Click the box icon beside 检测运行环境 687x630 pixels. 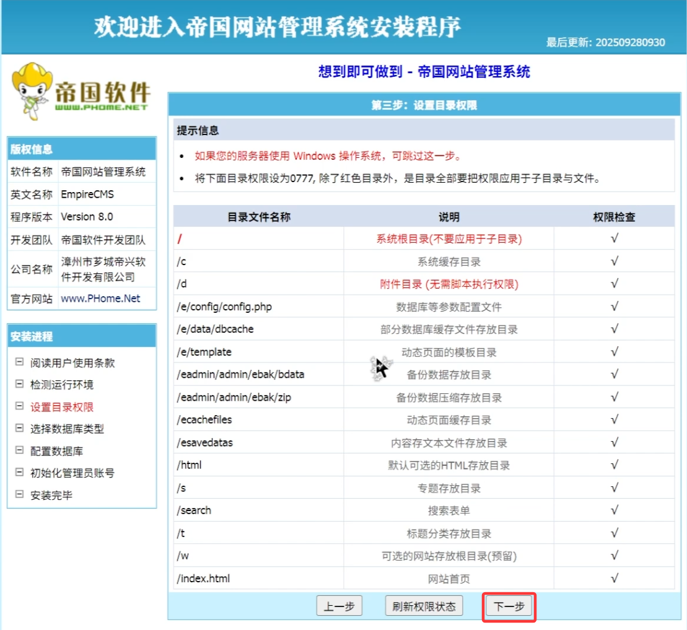pyautogui.click(x=19, y=385)
